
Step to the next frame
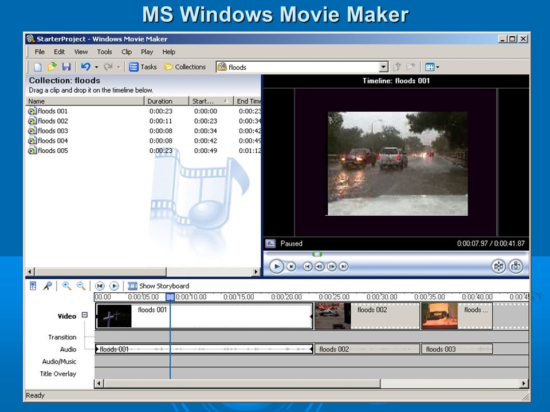(332, 267)
